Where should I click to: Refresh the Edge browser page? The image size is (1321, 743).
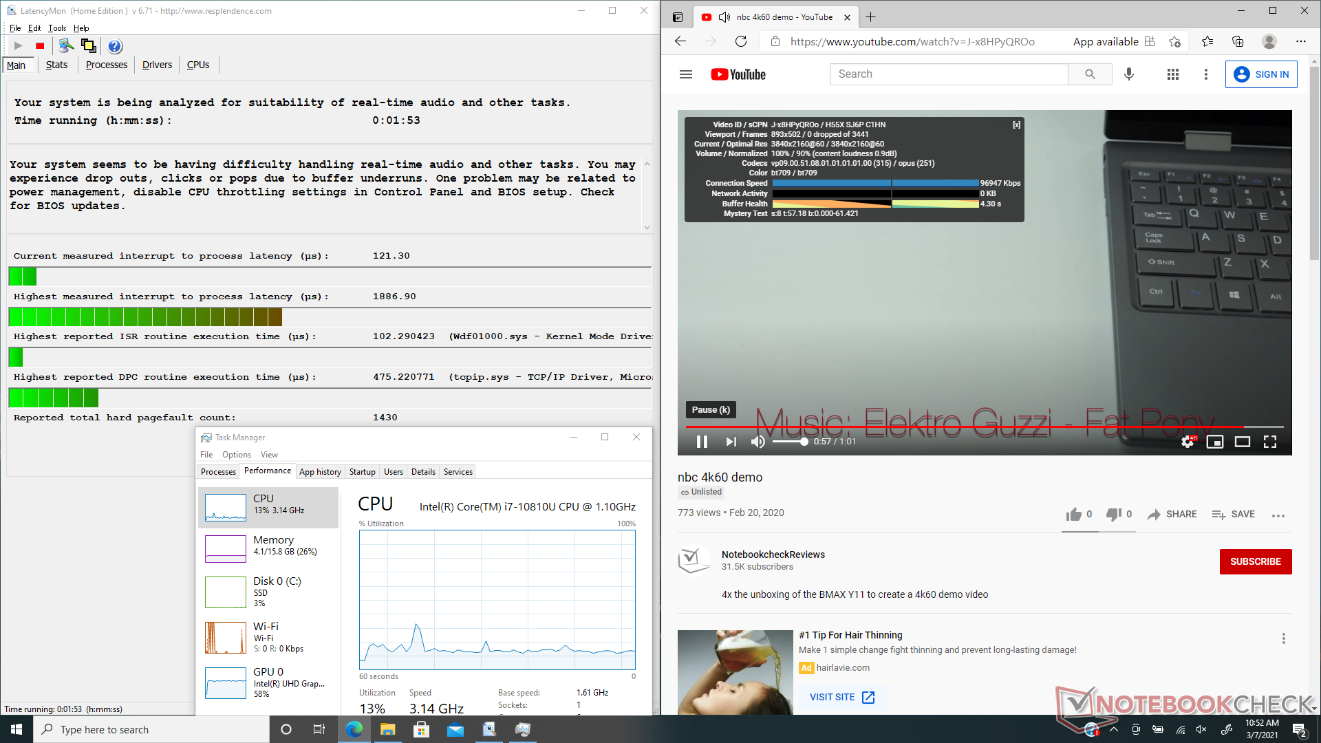(x=741, y=41)
